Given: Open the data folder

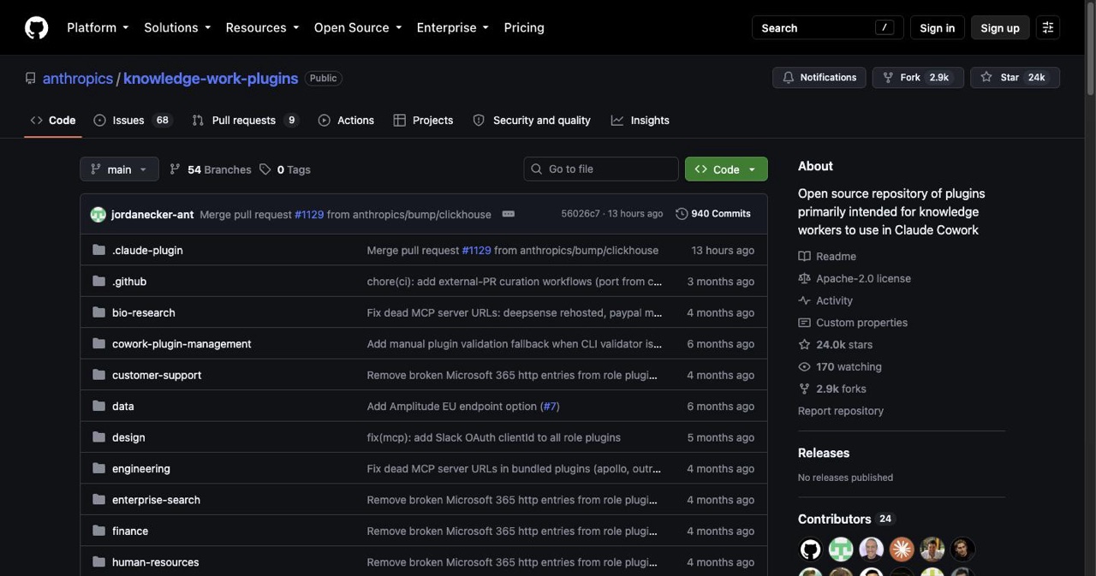Looking at the screenshot, I should (122, 407).
